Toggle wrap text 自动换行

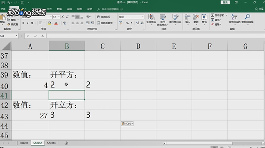click(x=104, y=17)
